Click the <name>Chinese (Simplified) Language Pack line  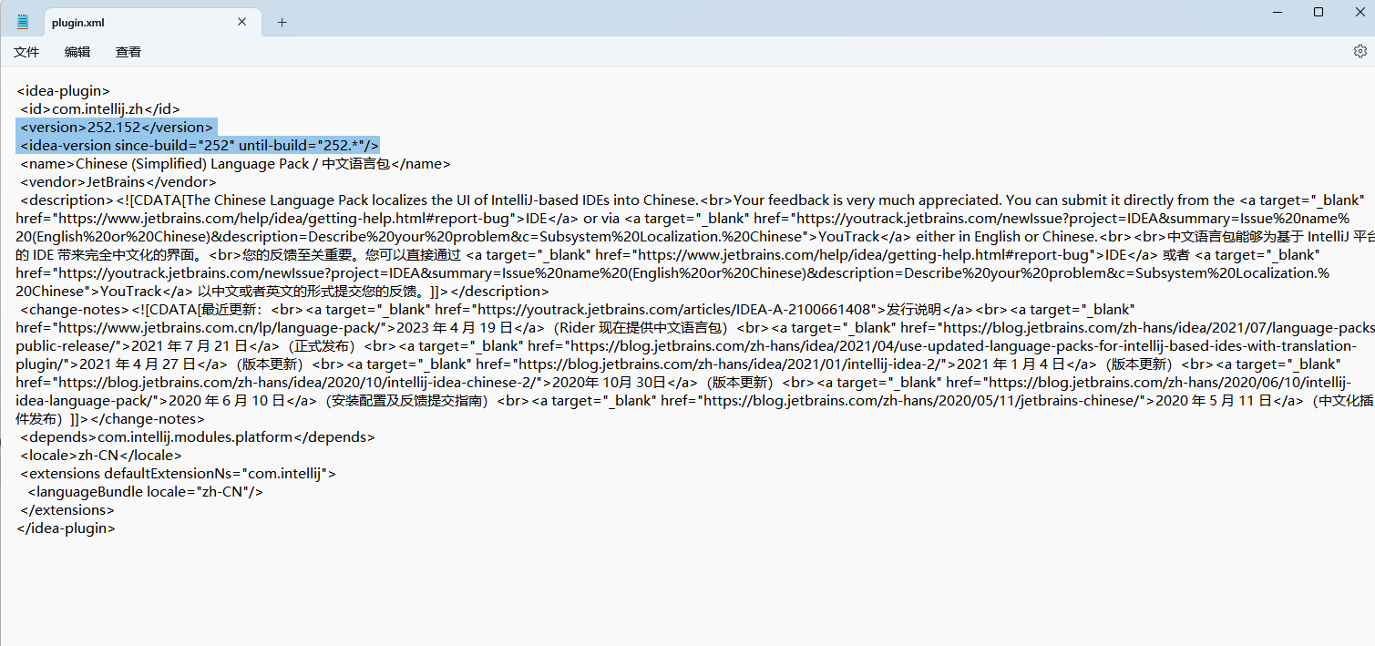pos(236,164)
